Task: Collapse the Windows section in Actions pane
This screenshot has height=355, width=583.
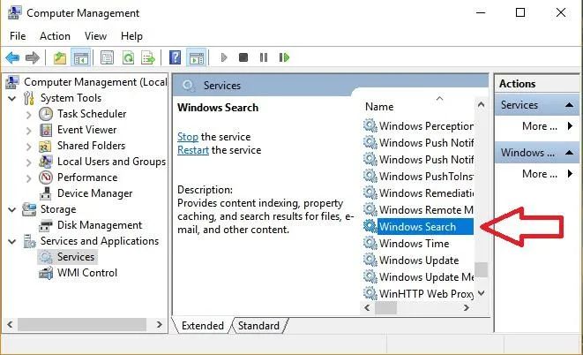Action: pyautogui.click(x=569, y=152)
